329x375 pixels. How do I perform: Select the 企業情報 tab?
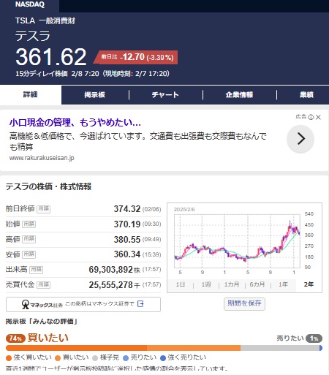point(239,95)
